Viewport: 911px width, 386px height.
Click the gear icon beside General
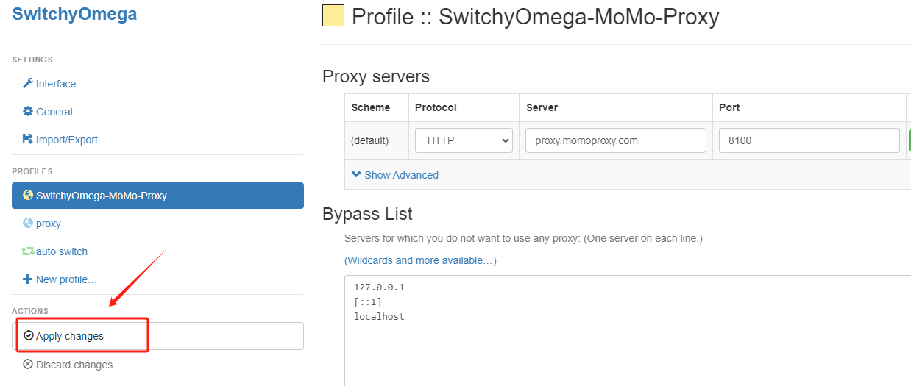tap(28, 112)
